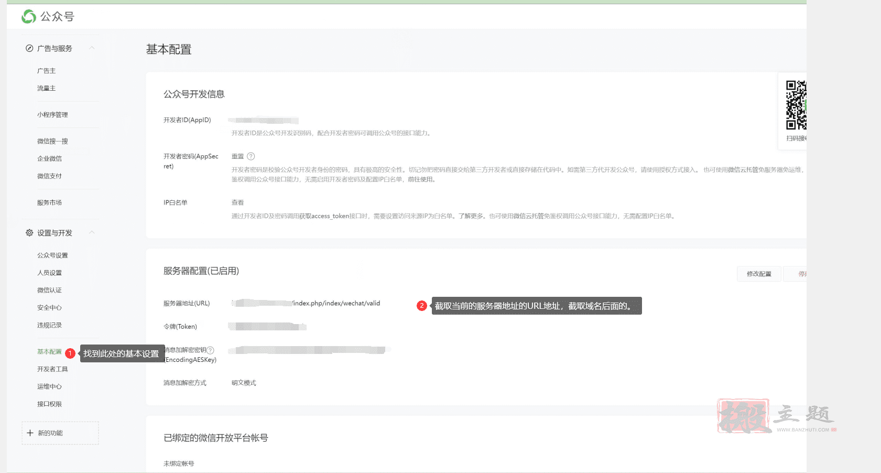Click the 修改配置 button

(759, 274)
